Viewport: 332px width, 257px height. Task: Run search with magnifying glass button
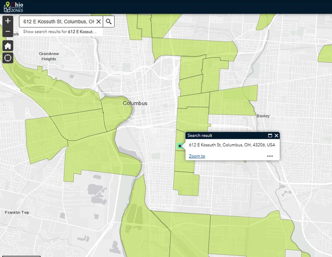tap(109, 21)
